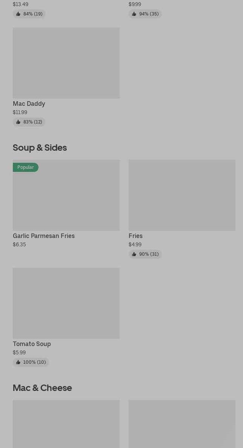
Task: Open the left item image under Mac & Cheese
Action: (66, 424)
